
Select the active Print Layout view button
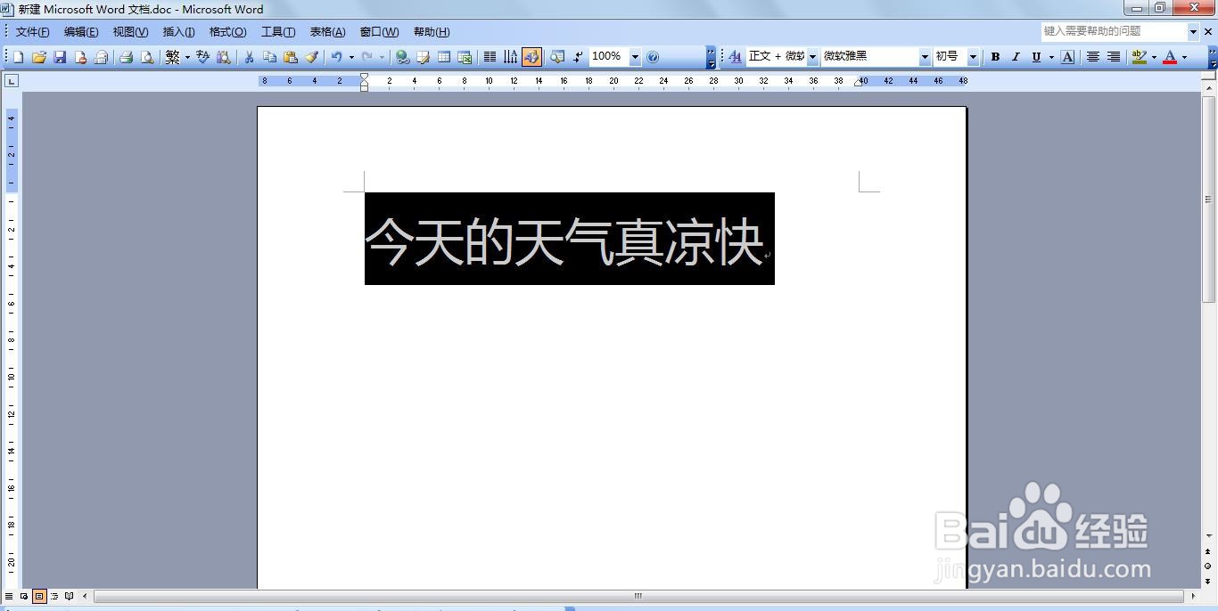(x=39, y=596)
